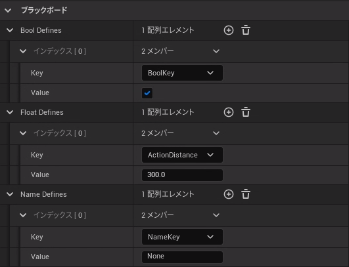This screenshot has width=349, height=267.
Task: Clear Name Defines array with trash icon
Action: [246, 194]
